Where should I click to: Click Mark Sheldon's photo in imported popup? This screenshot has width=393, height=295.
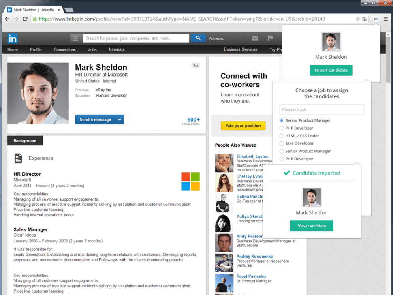312,197
